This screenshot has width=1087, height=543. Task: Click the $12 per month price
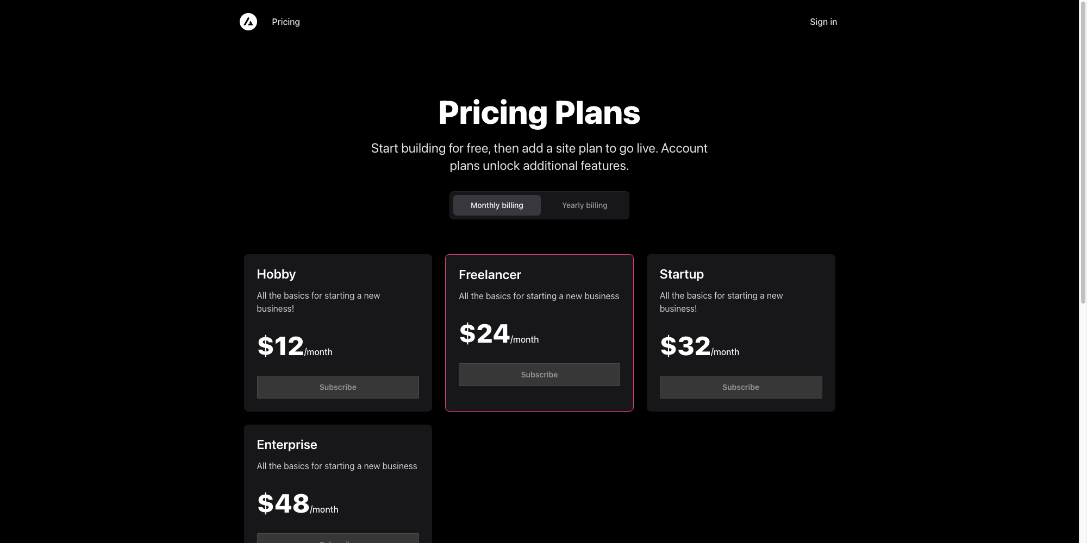pyautogui.click(x=295, y=346)
